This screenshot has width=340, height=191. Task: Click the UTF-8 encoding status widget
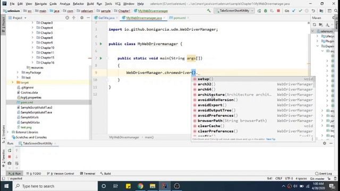coord(289,179)
